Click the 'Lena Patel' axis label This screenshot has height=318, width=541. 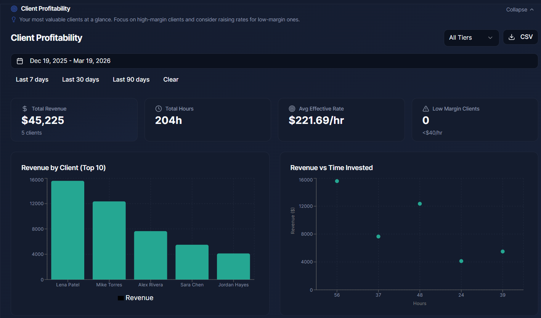pos(68,285)
